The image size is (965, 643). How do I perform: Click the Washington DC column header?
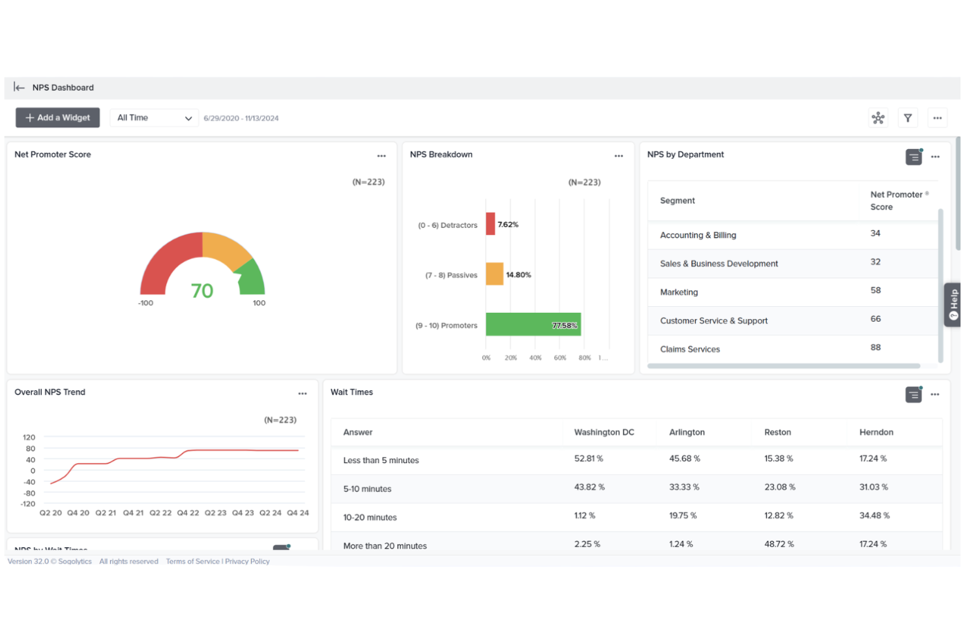(x=604, y=432)
